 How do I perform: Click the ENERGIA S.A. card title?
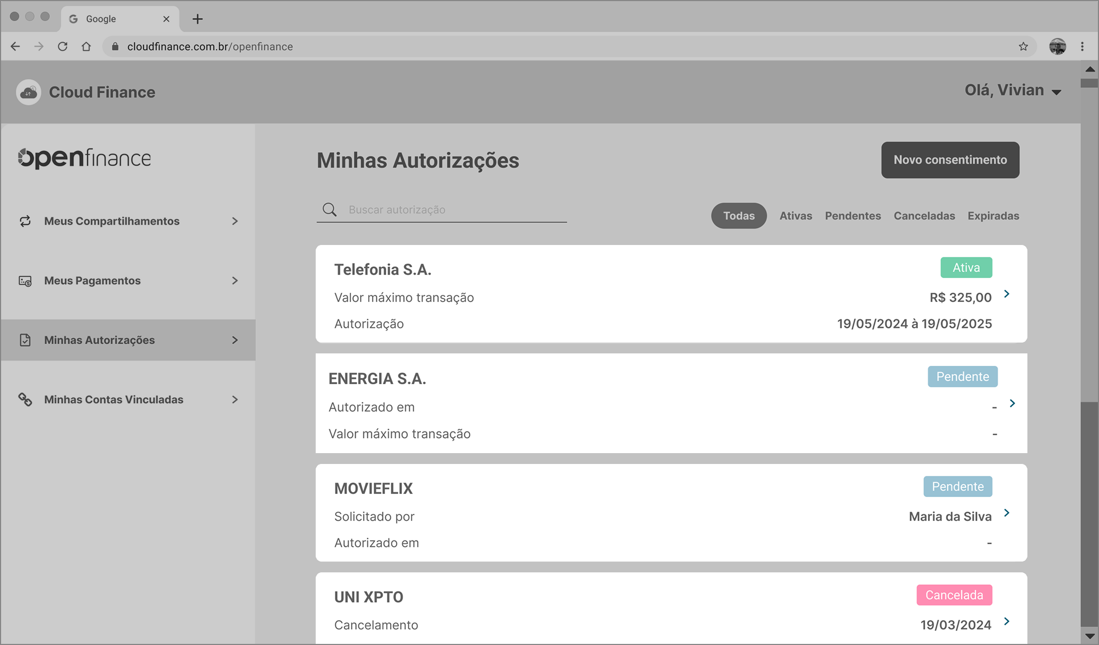(377, 379)
